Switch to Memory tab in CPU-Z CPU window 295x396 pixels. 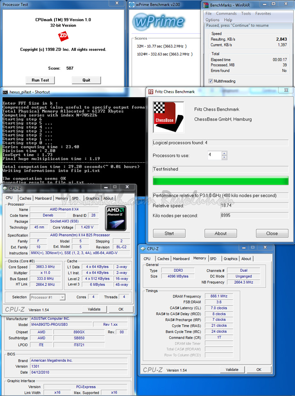click(61, 198)
